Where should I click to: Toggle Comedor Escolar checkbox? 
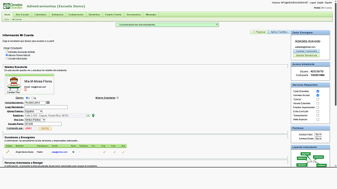coord(318,96)
